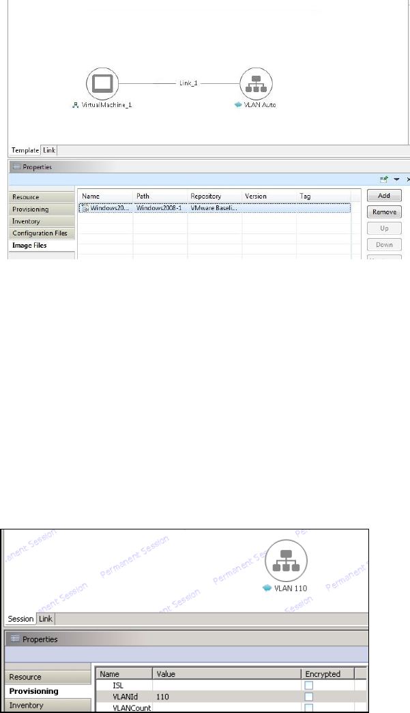Screen dimensions: 410x713
Task: Click the VLAN 110 text label
Action: point(291,588)
